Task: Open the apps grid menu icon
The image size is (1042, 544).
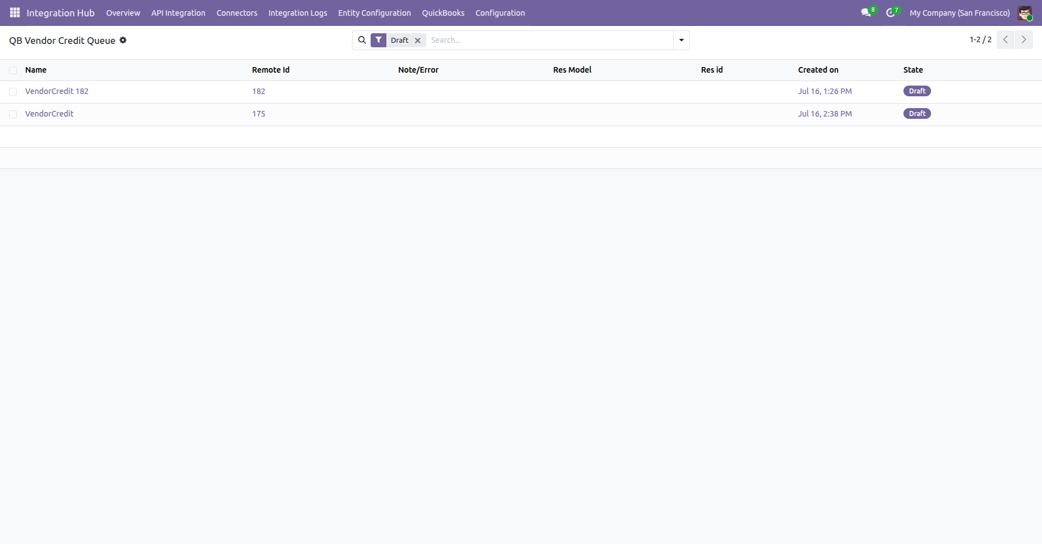Action: (15, 12)
